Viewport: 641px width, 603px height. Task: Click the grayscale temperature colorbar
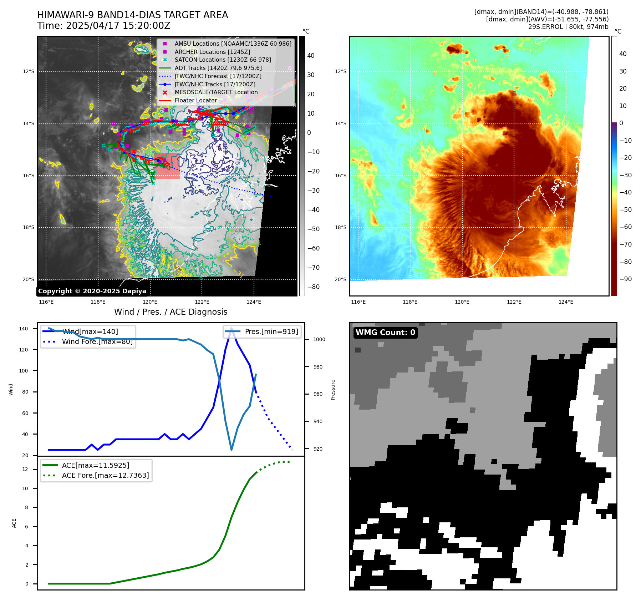(302, 166)
